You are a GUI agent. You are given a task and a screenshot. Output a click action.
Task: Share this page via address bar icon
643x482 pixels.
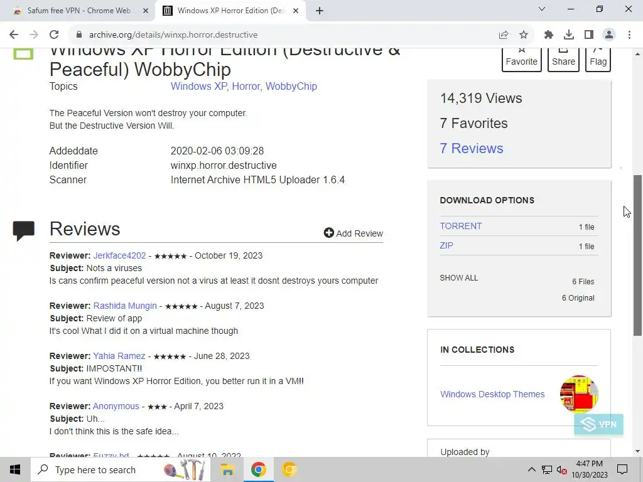coord(504,35)
